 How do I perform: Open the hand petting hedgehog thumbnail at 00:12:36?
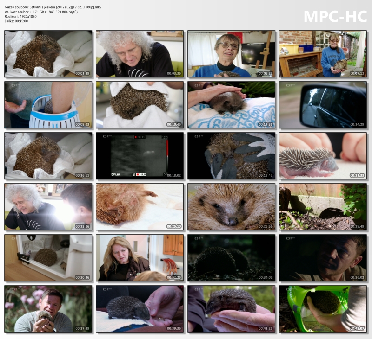pos(231,105)
